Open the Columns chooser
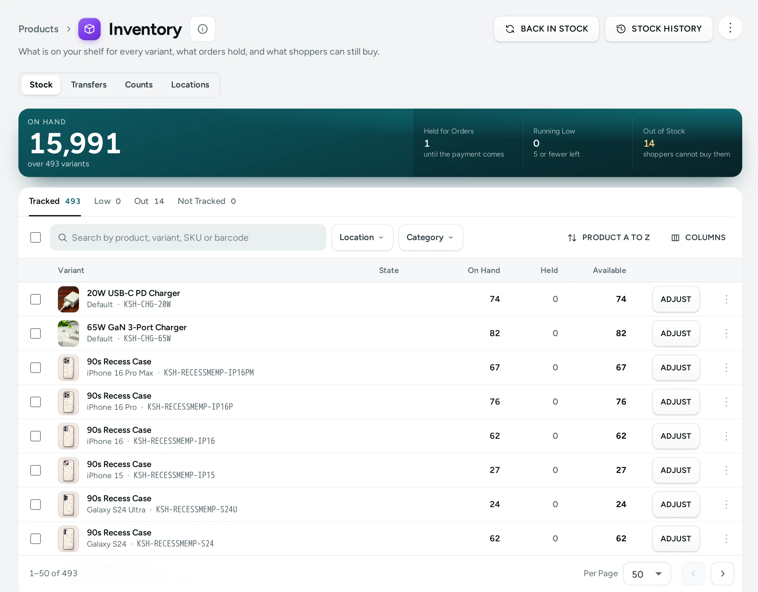The width and height of the screenshot is (758, 592). pos(698,237)
